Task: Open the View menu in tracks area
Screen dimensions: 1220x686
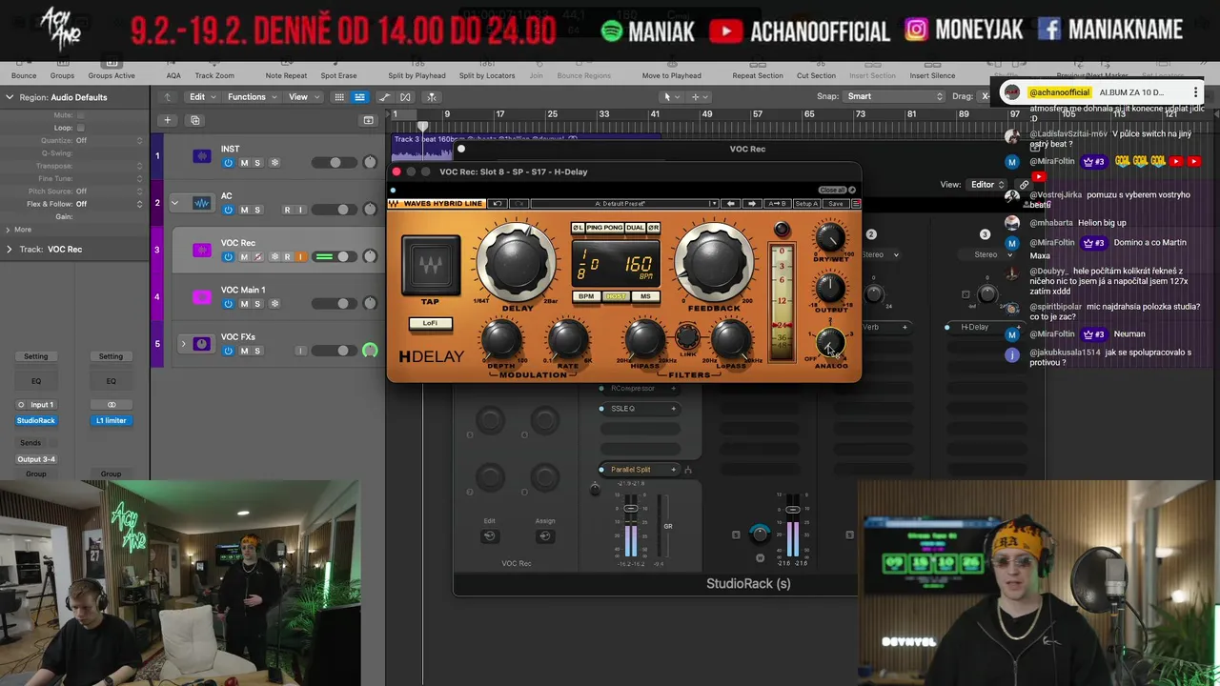Action: click(303, 97)
